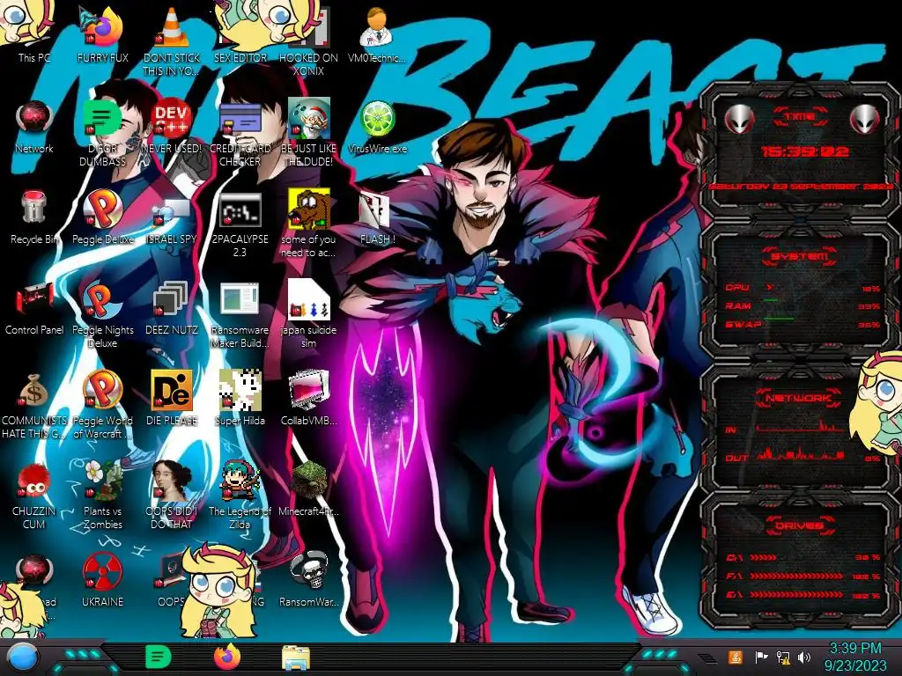The width and height of the screenshot is (902, 676).
Task: Open COMMUNISTS HATE THIS G... money bag icon
Action: (x=34, y=391)
